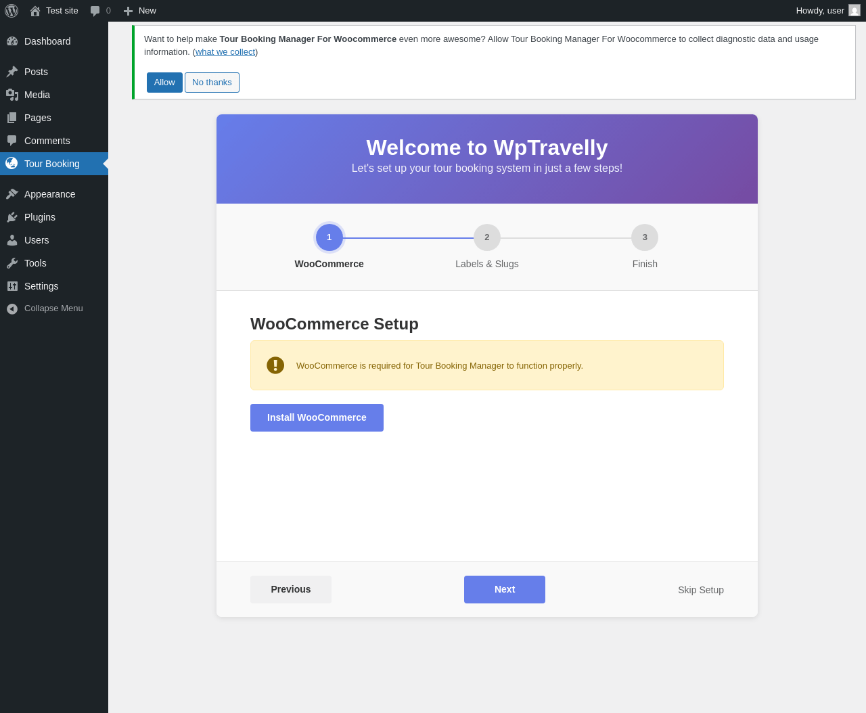The height and width of the screenshot is (713, 866).
Task: Click the Tools wrench icon
Action: click(x=12, y=263)
